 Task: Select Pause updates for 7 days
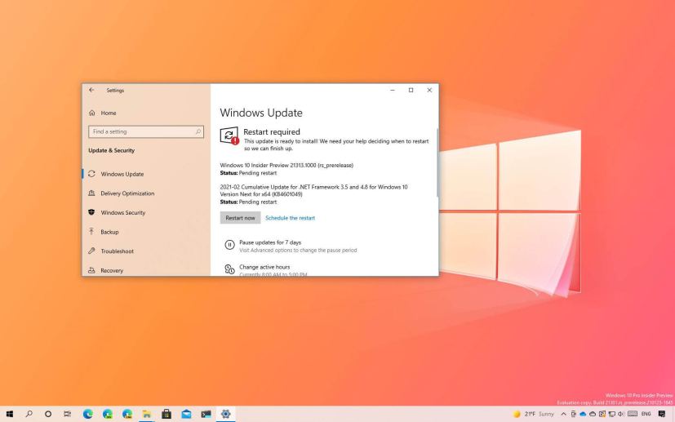pyautogui.click(x=270, y=242)
